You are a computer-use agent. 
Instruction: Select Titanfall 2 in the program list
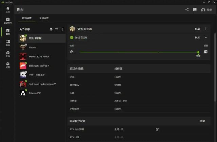tap(42, 93)
